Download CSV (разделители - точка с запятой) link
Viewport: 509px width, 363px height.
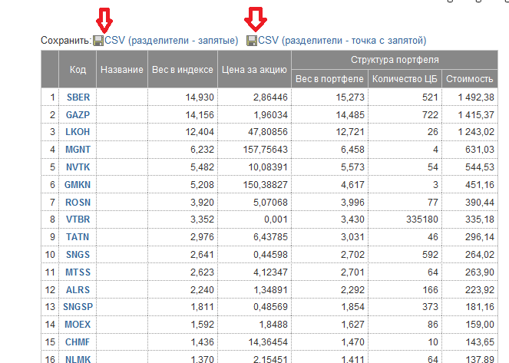click(342, 40)
